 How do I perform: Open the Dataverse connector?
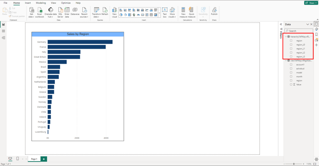point(75,11)
